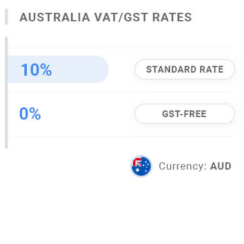Image resolution: width=244 pixels, height=244 pixels.
Task: Click the word AUSTRALIA in the title
Action: pos(55,17)
